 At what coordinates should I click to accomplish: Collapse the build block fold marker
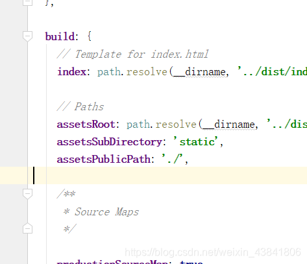(27, 36)
